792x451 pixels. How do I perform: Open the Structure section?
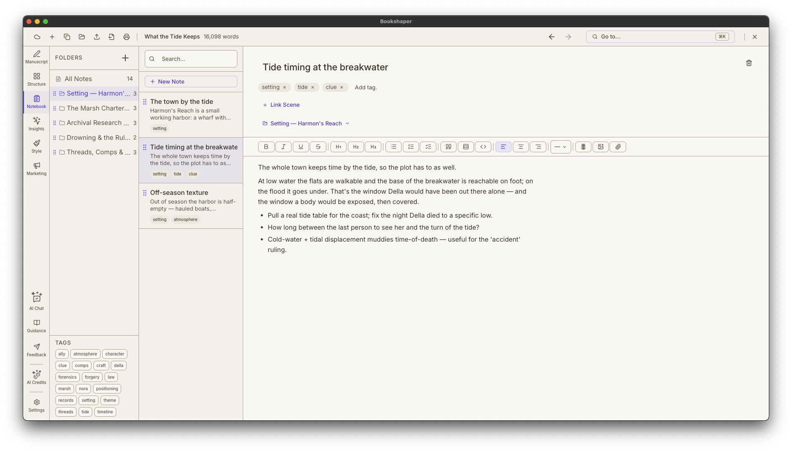click(x=36, y=79)
